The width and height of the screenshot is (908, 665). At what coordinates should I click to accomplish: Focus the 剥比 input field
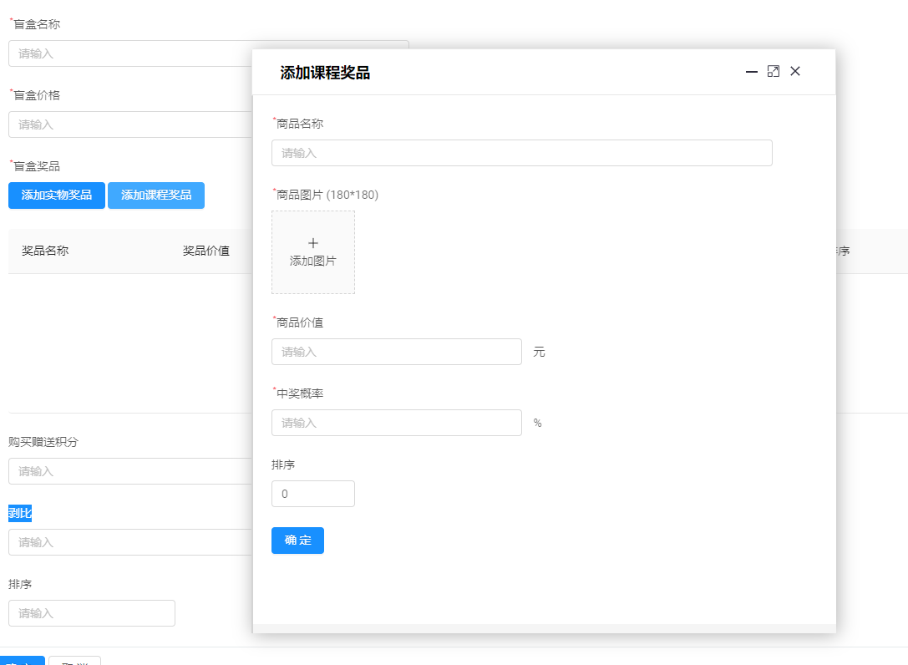pyautogui.click(x=130, y=542)
